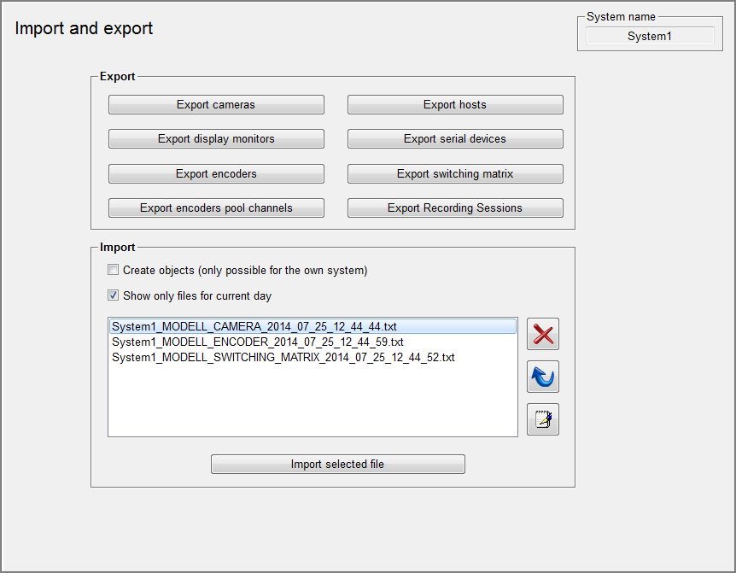Click empty area of the import file list
The image size is (736, 573).
[x=313, y=401]
